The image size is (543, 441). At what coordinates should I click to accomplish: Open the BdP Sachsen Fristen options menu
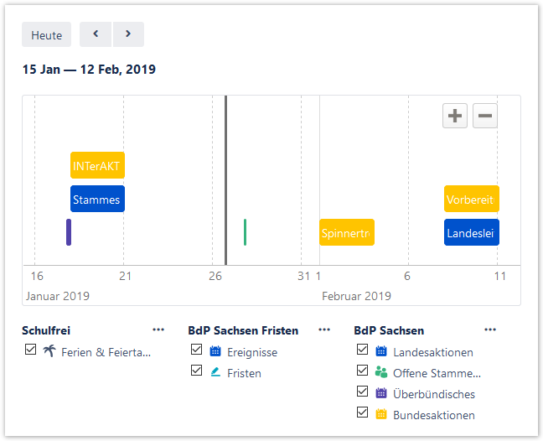click(324, 329)
